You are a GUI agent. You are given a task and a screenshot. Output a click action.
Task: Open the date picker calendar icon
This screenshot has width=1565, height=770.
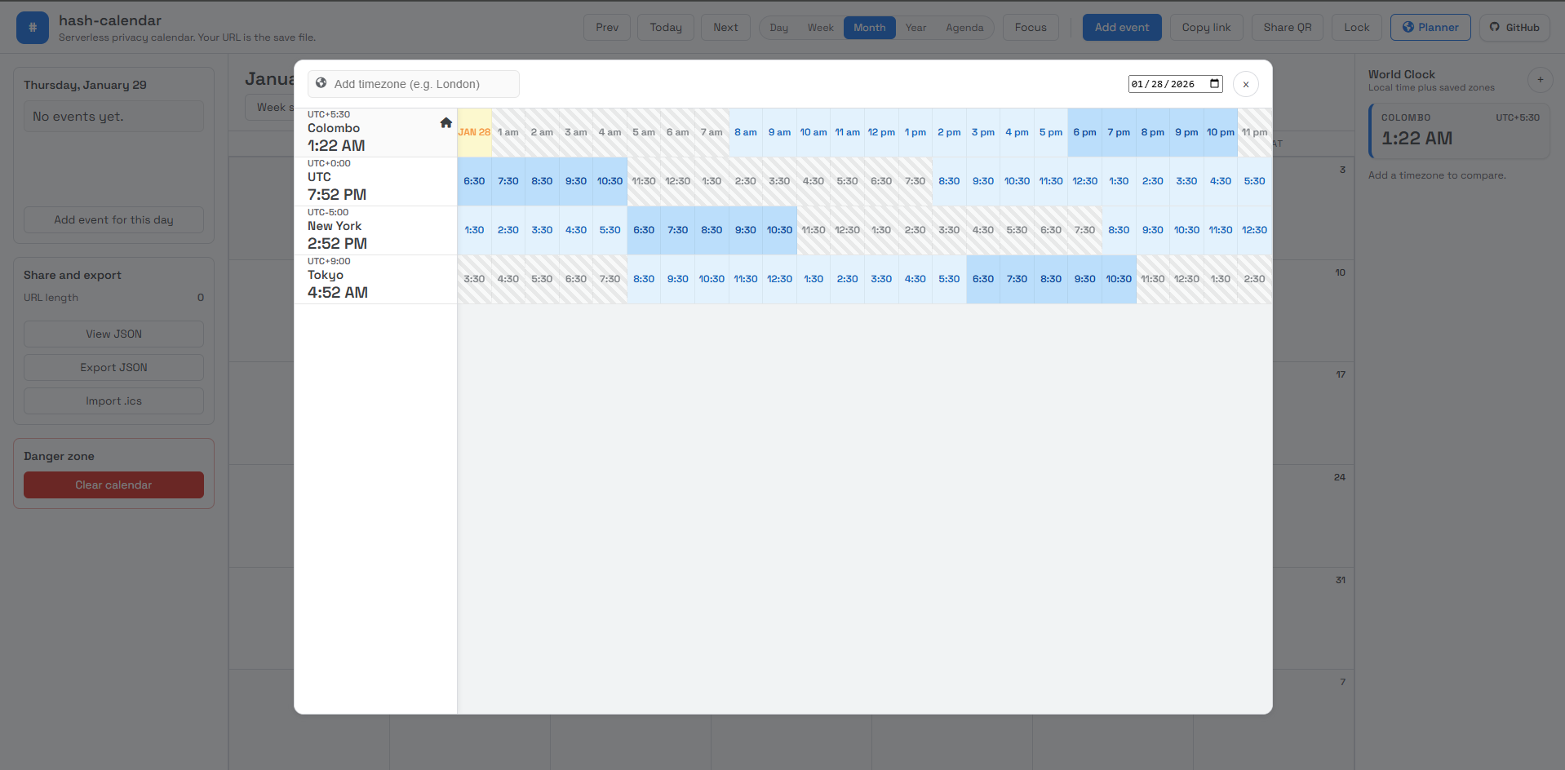[1215, 84]
